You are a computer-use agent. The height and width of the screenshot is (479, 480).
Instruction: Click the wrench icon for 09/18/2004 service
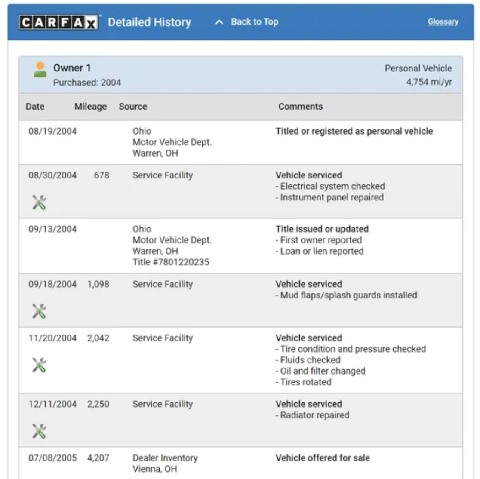(x=39, y=311)
